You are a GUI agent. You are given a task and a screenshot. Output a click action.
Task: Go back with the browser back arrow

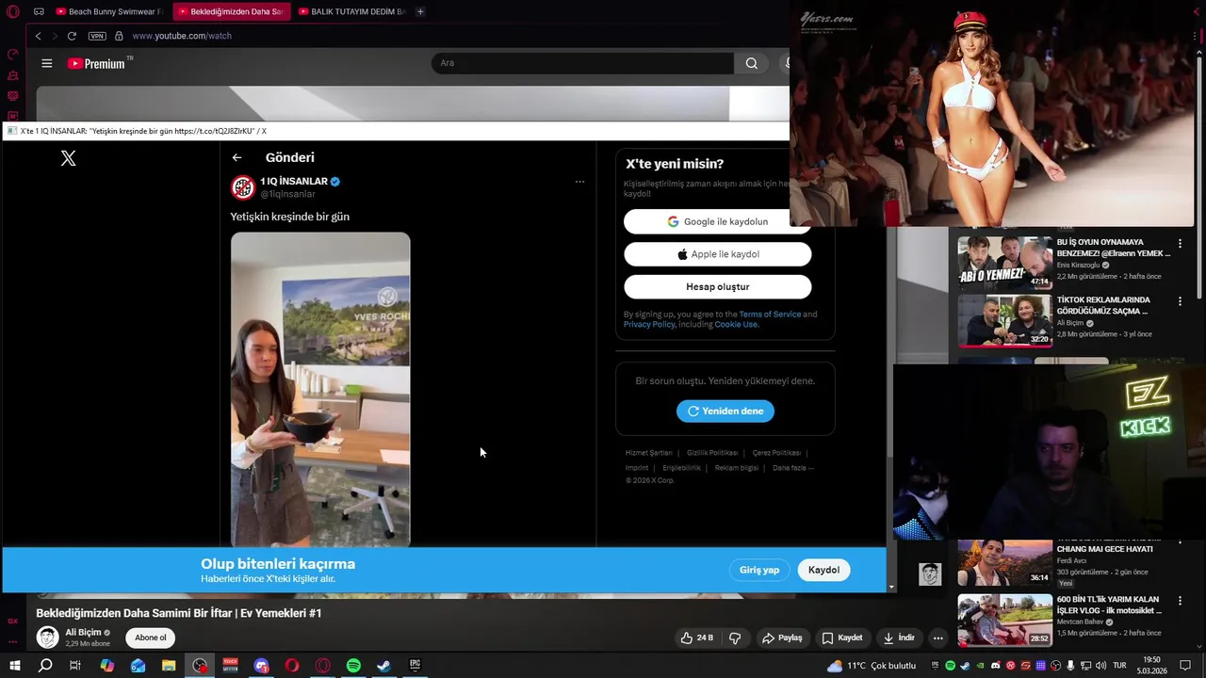[x=38, y=36]
